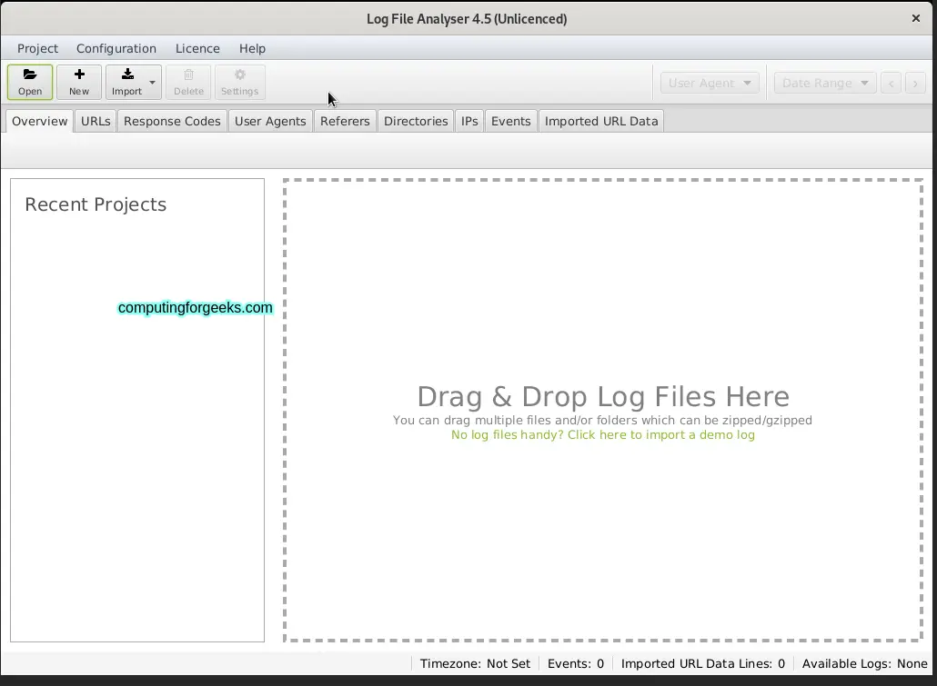Create a new project with New icon
This screenshot has width=937, height=686.
tap(79, 75)
